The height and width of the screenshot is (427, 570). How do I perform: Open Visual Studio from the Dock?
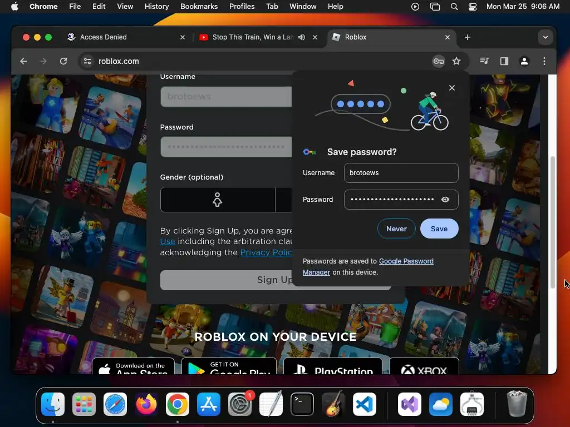(410, 404)
